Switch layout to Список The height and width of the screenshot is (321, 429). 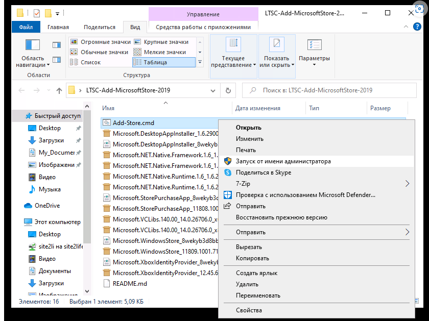[85, 62]
